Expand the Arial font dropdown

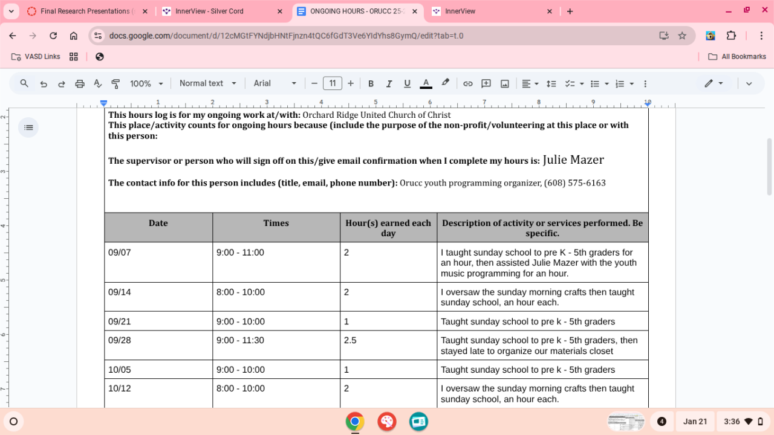pyautogui.click(x=275, y=83)
